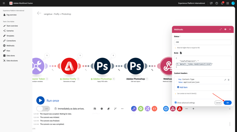Click Cancel in the Webhooks dialog
237x132 pixels.
point(218,103)
